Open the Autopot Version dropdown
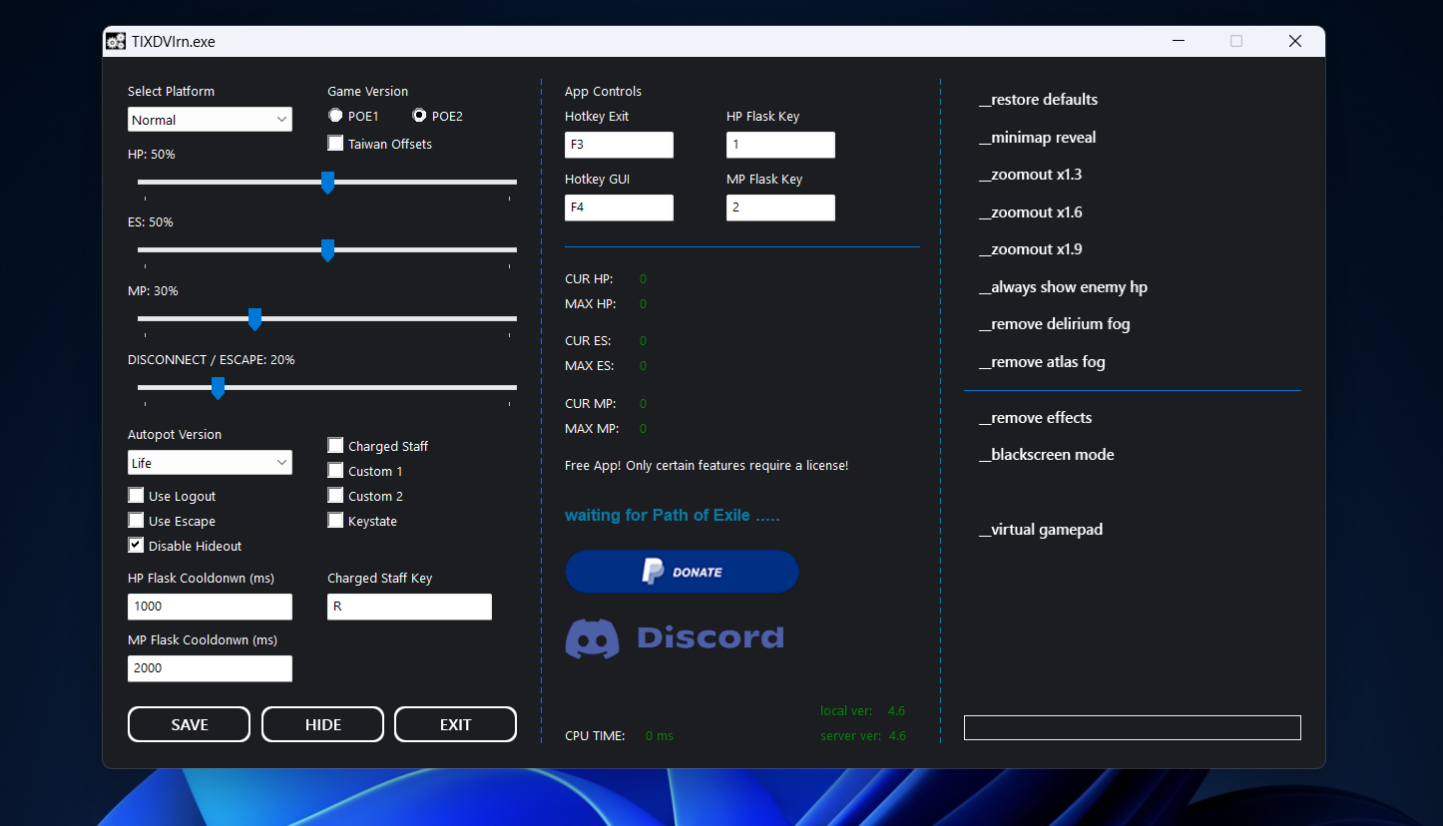Image resolution: width=1443 pixels, height=826 pixels. [x=210, y=463]
